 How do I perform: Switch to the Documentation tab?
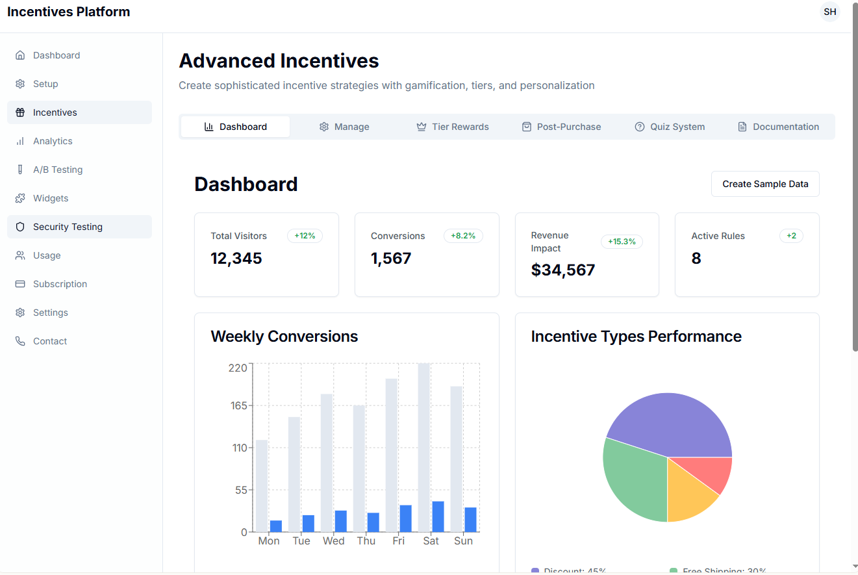coord(779,127)
